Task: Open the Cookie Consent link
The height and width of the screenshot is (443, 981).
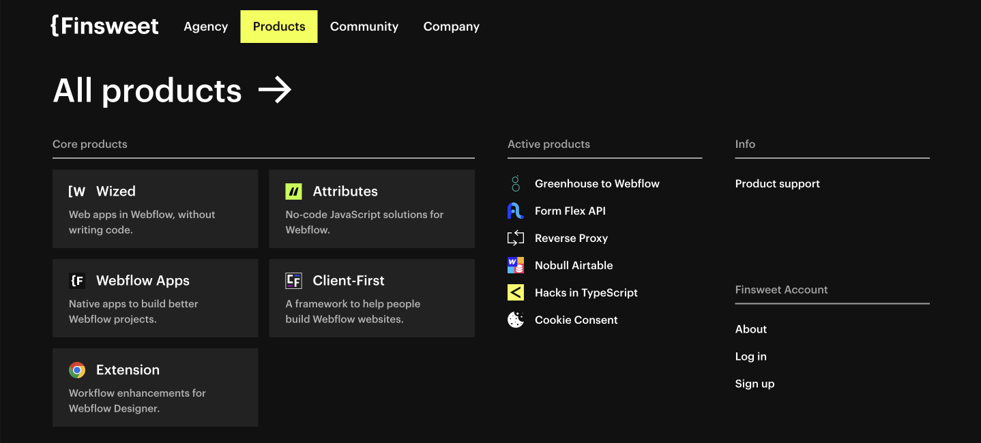Action: pos(576,320)
